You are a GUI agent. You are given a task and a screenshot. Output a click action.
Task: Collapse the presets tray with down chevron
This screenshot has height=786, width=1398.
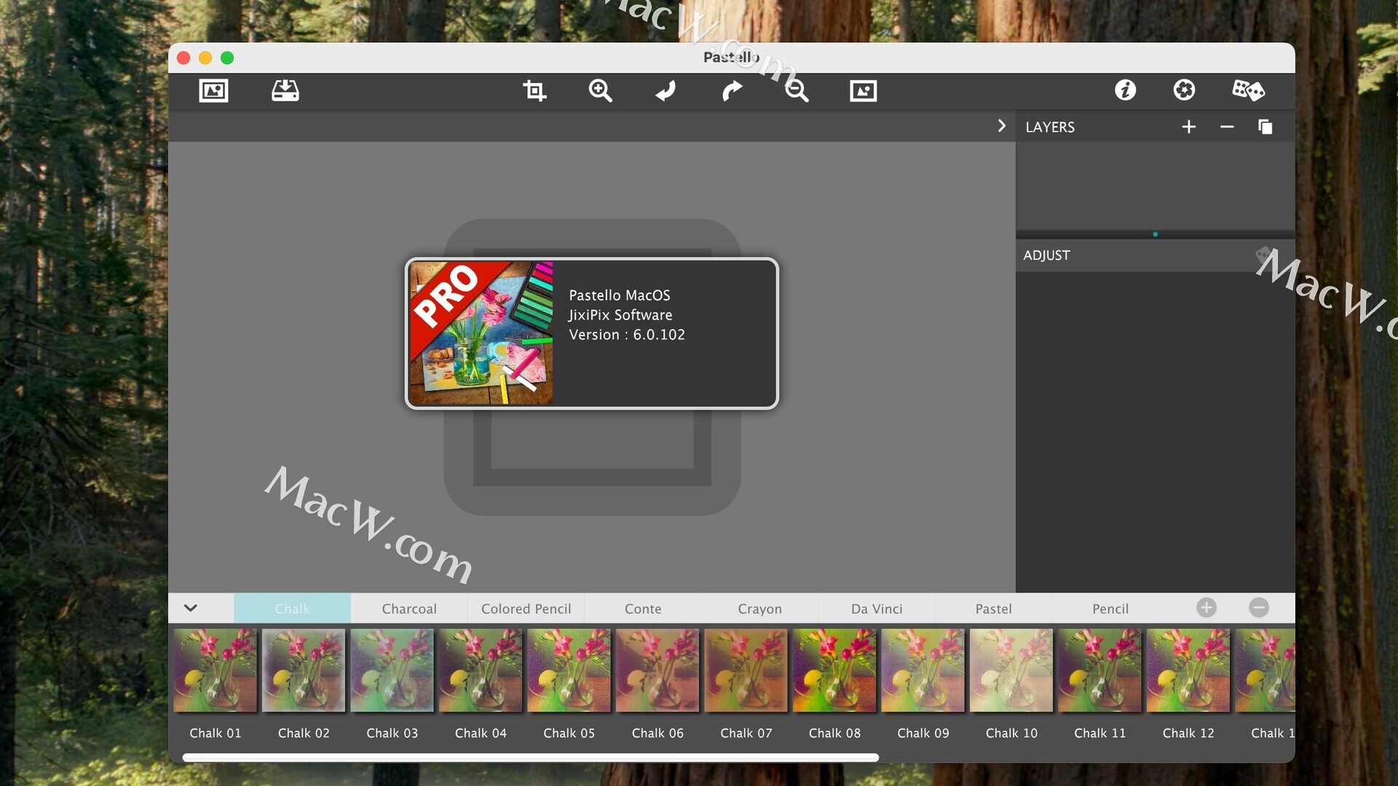tap(191, 608)
